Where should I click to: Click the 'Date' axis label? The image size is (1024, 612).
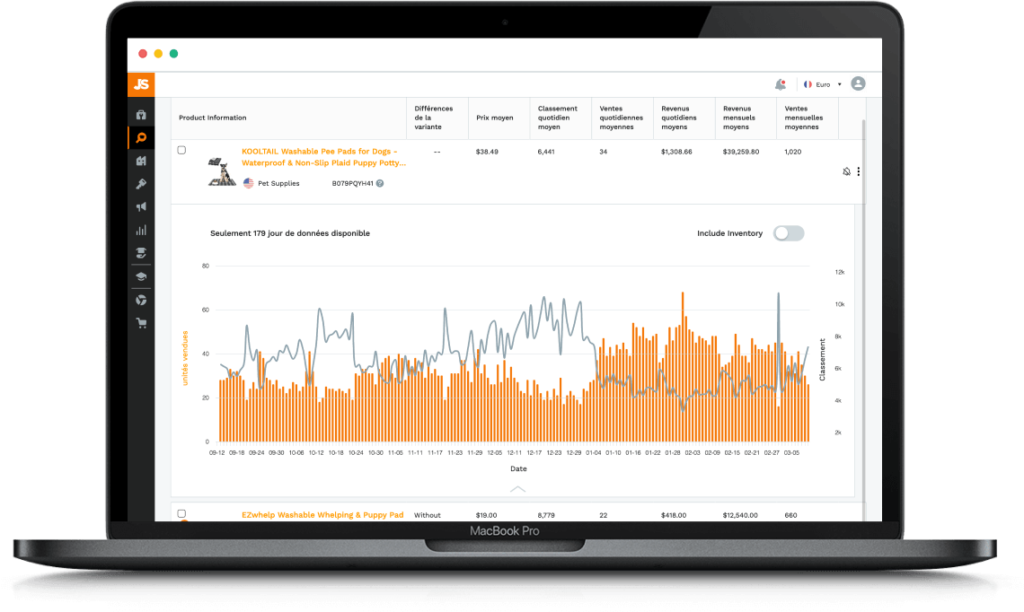point(518,468)
